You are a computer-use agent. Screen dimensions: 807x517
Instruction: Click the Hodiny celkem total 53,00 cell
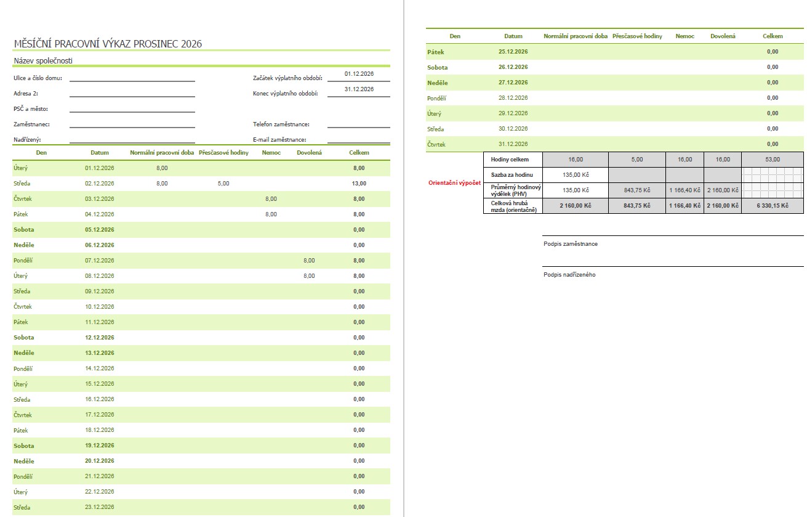click(772, 159)
